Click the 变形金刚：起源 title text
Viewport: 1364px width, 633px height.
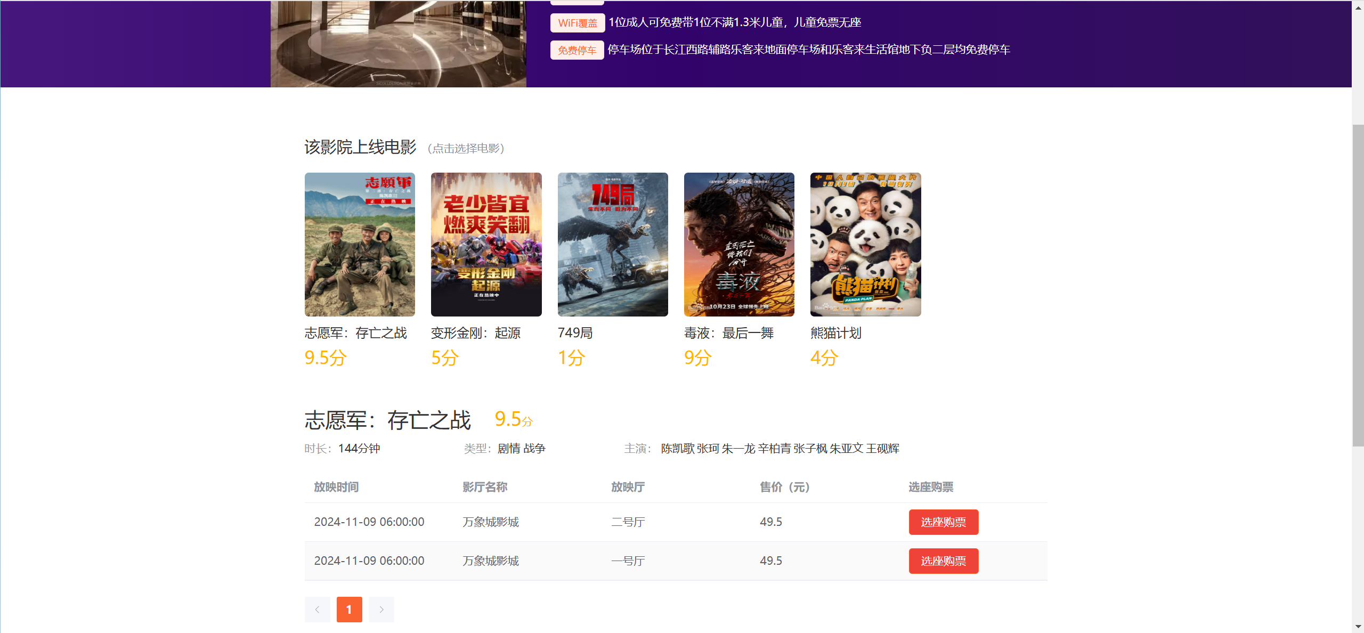tap(475, 333)
